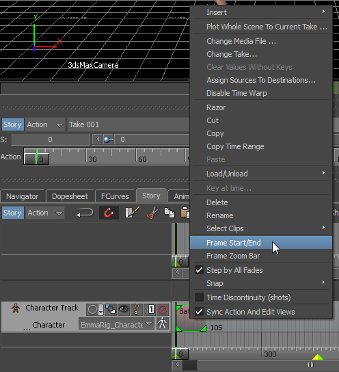Click the gold key icon on Character Track
This screenshot has height=372, width=339.
(137, 309)
